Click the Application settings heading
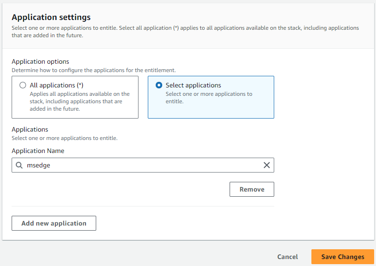Viewport: 376px width, 266px height. coord(51,17)
